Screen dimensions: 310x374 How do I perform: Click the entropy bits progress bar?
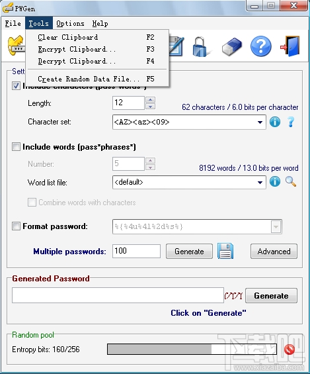[192, 350]
